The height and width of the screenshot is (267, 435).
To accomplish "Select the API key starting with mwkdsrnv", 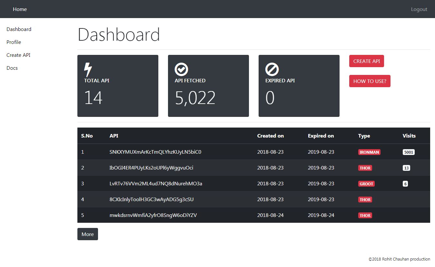I will [153, 215].
